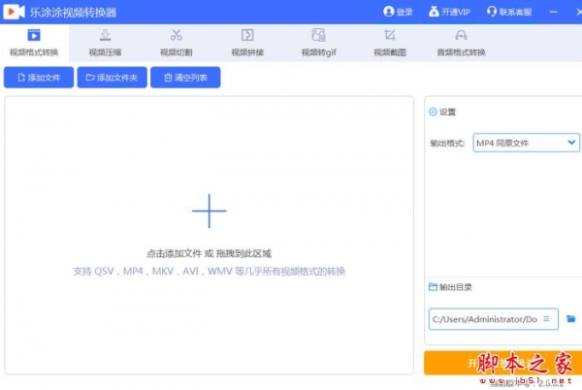Switch to the 视频压缩 tab

click(105, 43)
